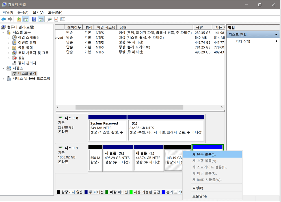
Task: Click the checklist settings toolbar icon
Action: (62, 19)
